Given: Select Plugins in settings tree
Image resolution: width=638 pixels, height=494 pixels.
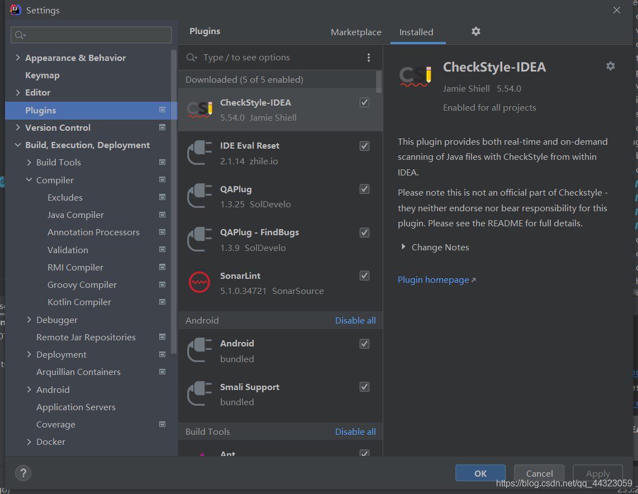Looking at the screenshot, I should (91, 110).
